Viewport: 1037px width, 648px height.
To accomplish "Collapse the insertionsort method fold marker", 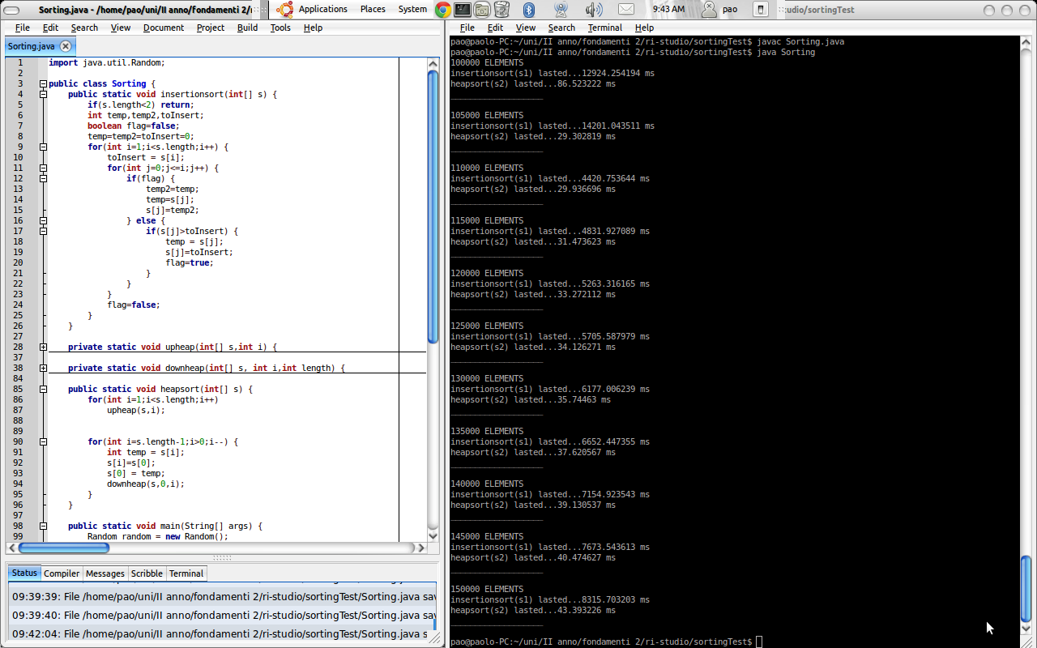I will [43, 94].
